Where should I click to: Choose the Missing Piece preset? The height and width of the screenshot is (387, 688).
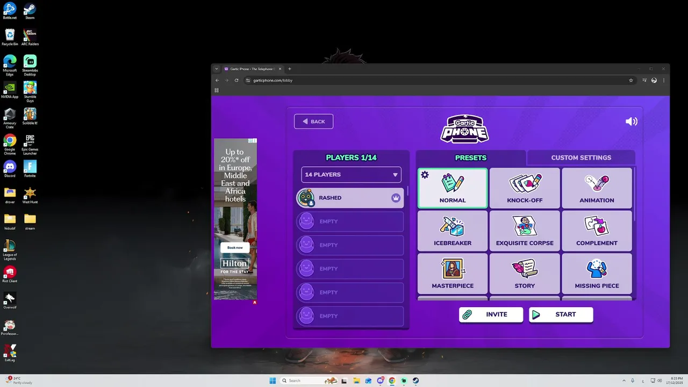coord(597,274)
